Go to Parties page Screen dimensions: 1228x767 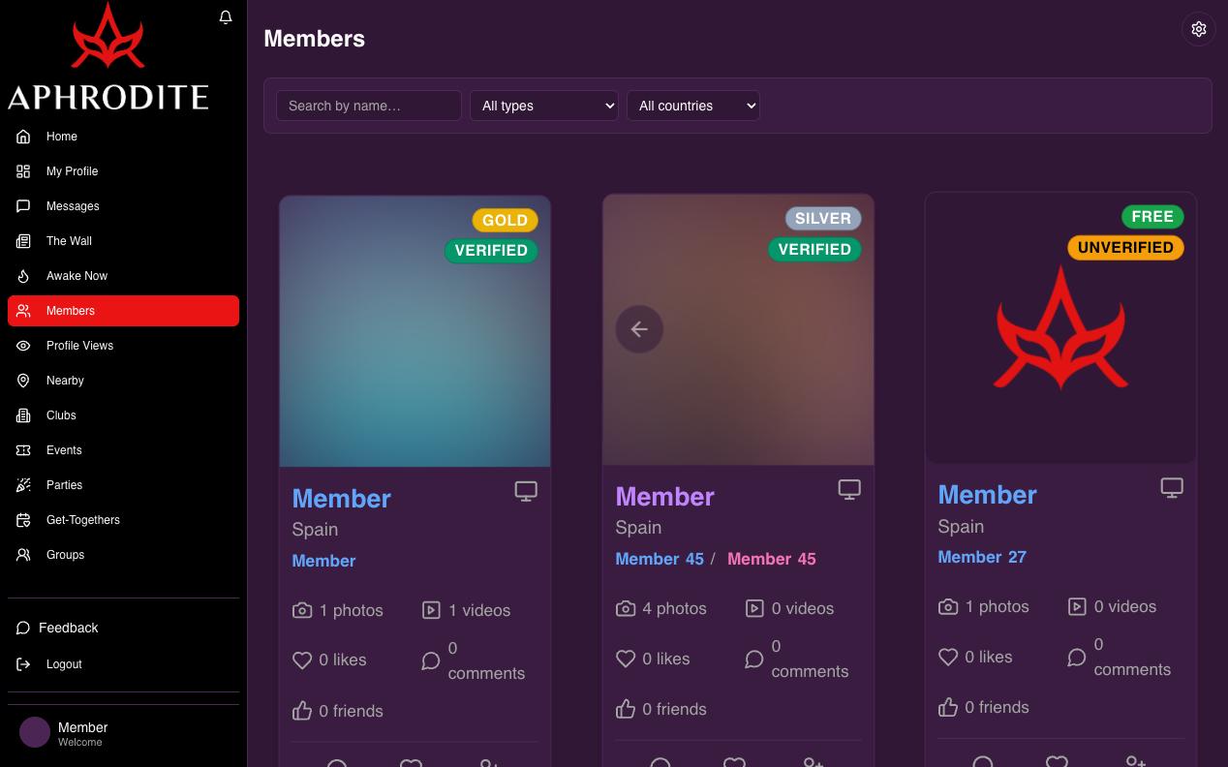click(x=123, y=485)
